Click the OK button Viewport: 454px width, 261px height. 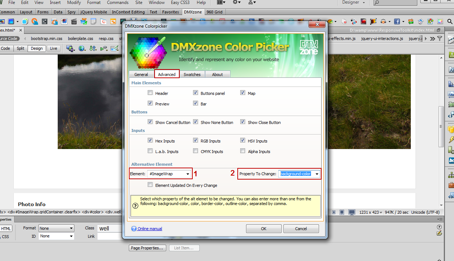click(x=263, y=229)
